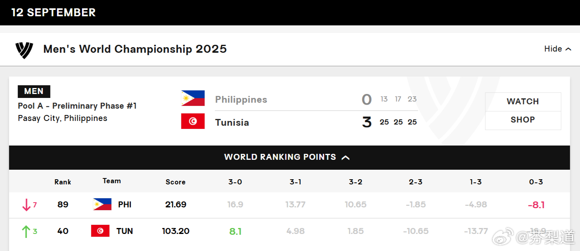This screenshot has height=251, width=580.
Task: Select the MEN category tag
Action: (34, 91)
